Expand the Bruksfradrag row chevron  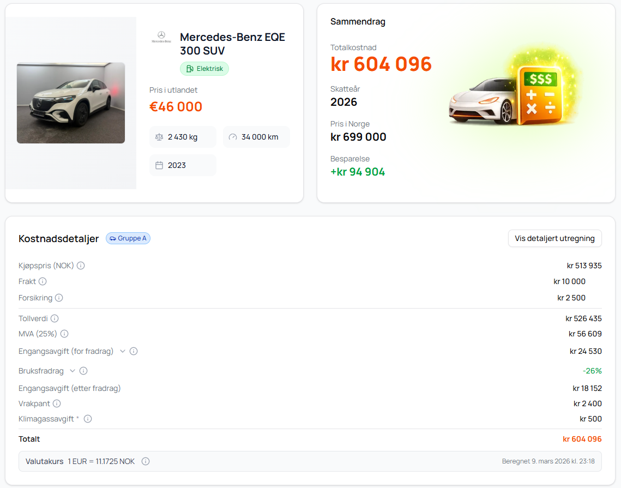[73, 371]
